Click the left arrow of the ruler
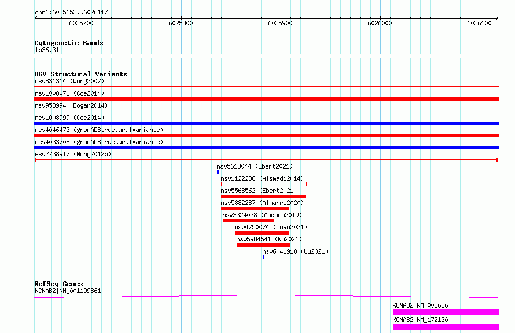 (36, 18)
